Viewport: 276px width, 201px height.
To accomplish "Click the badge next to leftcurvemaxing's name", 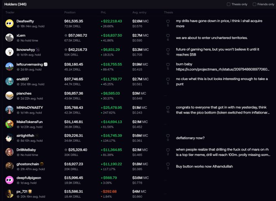I will [45, 64].
